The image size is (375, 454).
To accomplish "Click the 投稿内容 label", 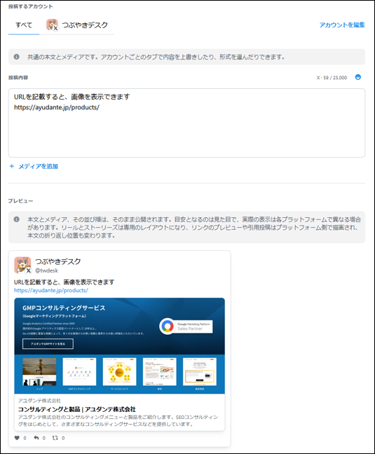I will coord(18,78).
